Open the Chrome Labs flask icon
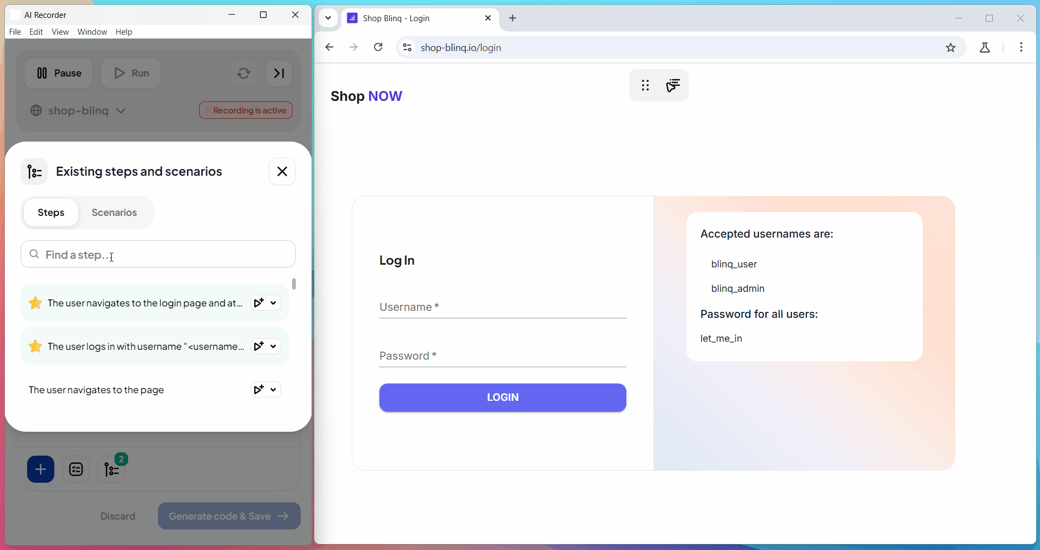Image resolution: width=1040 pixels, height=550 pixels. point(985,47)
